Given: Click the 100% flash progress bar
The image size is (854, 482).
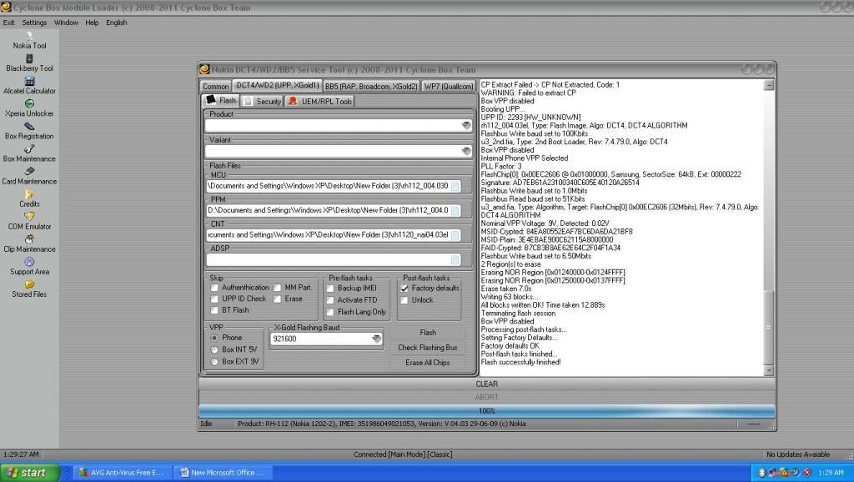Looking at the screenshot, I should pyautogui.click(x=486, y=410).
